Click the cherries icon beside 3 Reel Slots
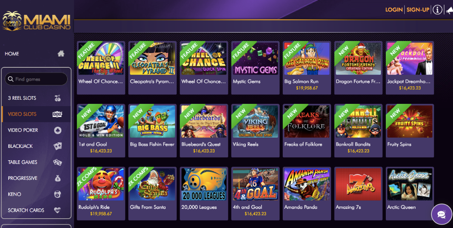 58,98
